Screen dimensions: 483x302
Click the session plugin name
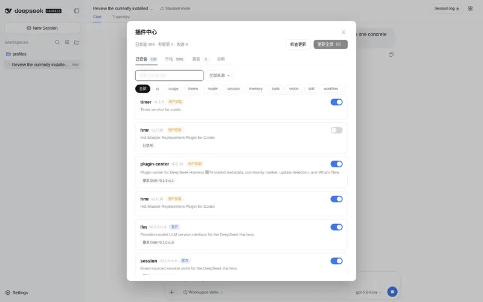click(149, 261)
